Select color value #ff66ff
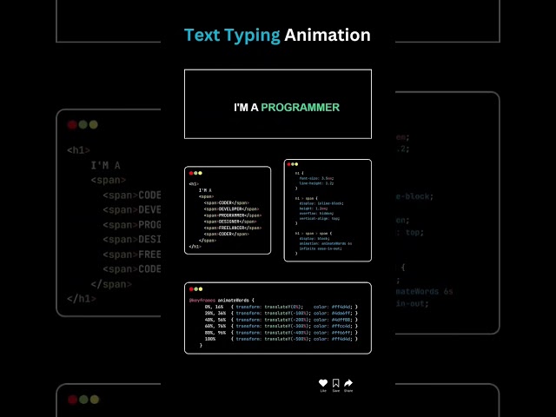556x417 pixels. click(341, 333)
